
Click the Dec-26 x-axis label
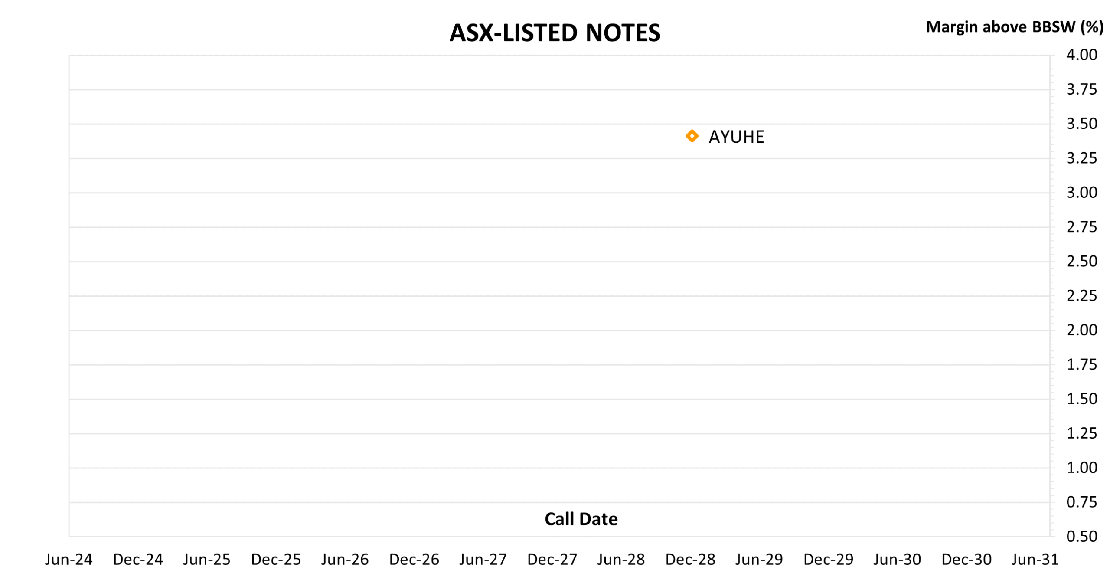pyautogui.click(x=414, y=560)
